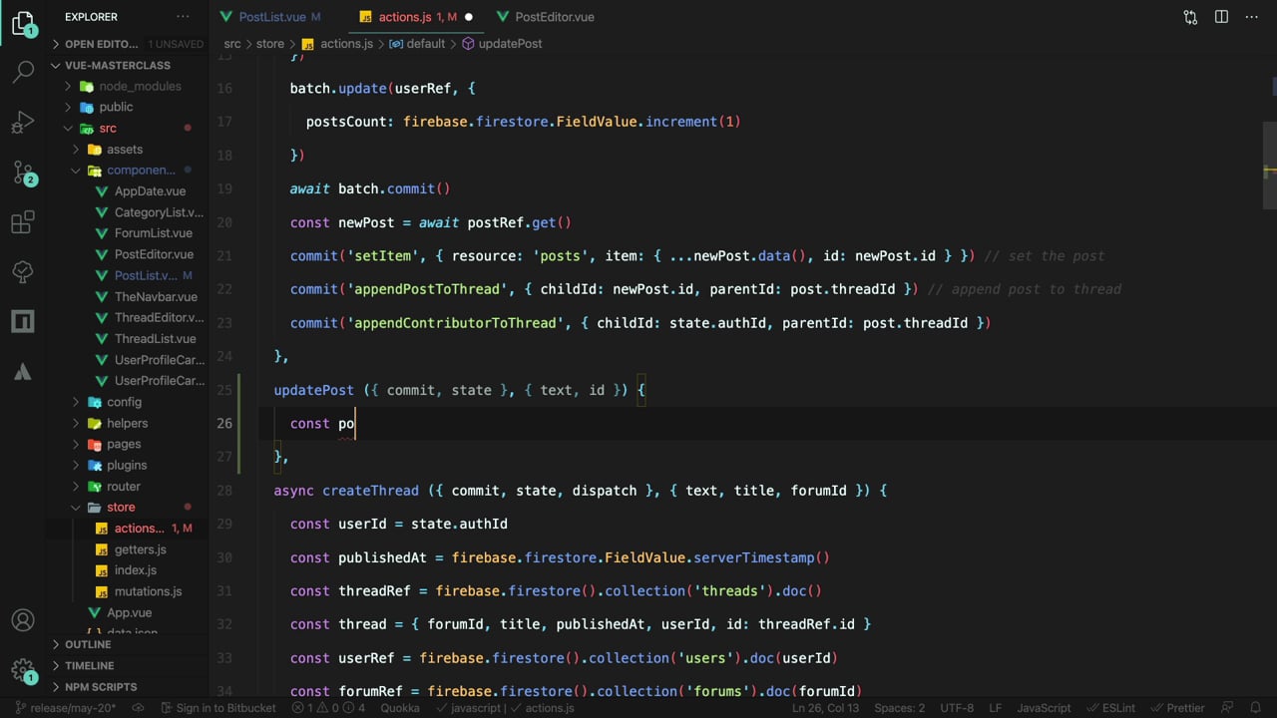Click Sign in to Bitbucket
The width and height of the screenshot is (1277, 718).
tap(217, 708)
